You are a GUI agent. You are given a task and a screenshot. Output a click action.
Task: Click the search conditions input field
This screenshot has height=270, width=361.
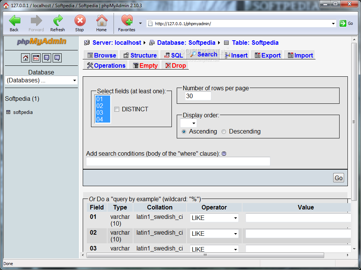point(178,161)
